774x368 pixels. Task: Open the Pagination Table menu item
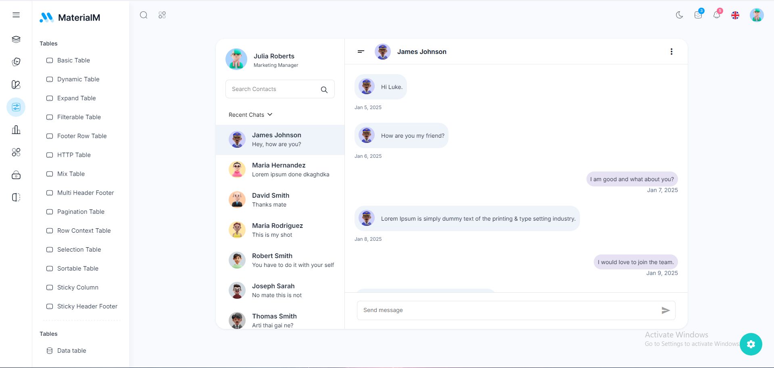pos(81,212)
